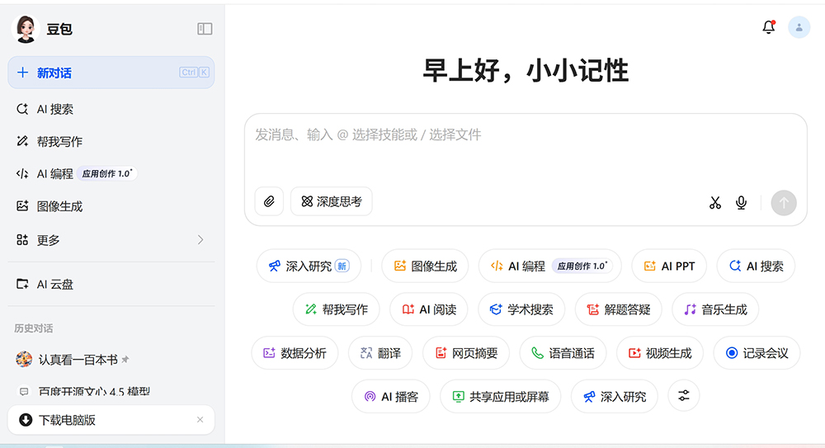
Task: Select the AI PPT skill chip
Action: 669,266
